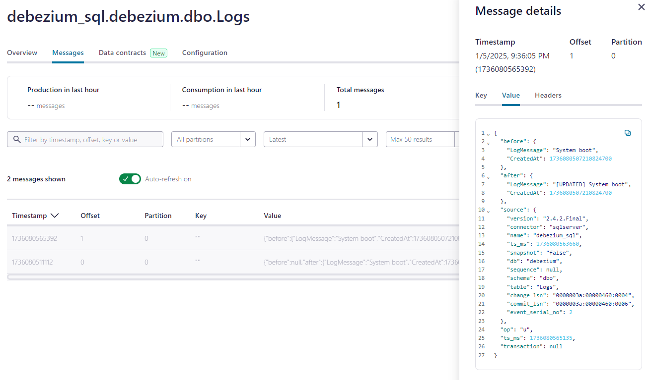
Task: Click the event_serial_no value 2
Action: (x=571, y=312)
